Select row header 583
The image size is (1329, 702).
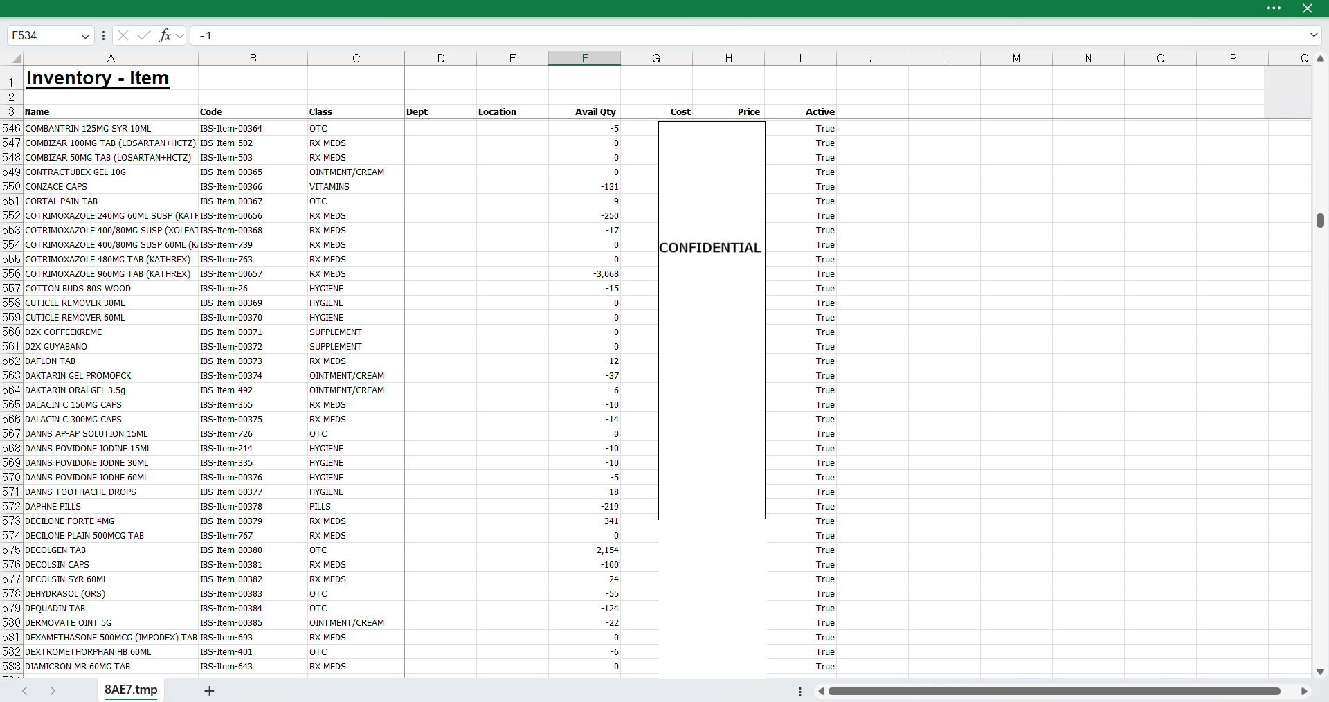point(11,667)
